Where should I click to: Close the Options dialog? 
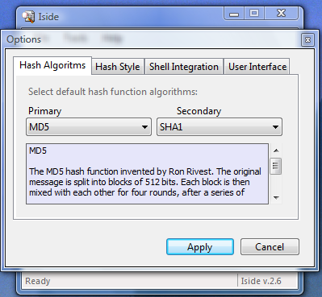[x=307, y=39]
